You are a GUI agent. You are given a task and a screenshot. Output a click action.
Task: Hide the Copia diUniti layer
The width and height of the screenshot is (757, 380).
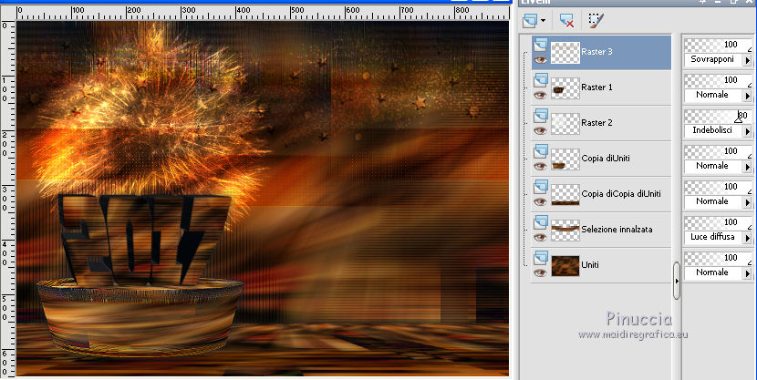540,167
